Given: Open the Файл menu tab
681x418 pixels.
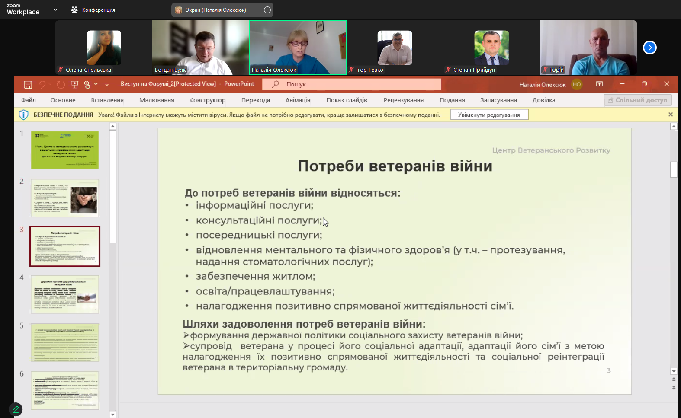Looking at the screenshot, I should click(29, 100).
